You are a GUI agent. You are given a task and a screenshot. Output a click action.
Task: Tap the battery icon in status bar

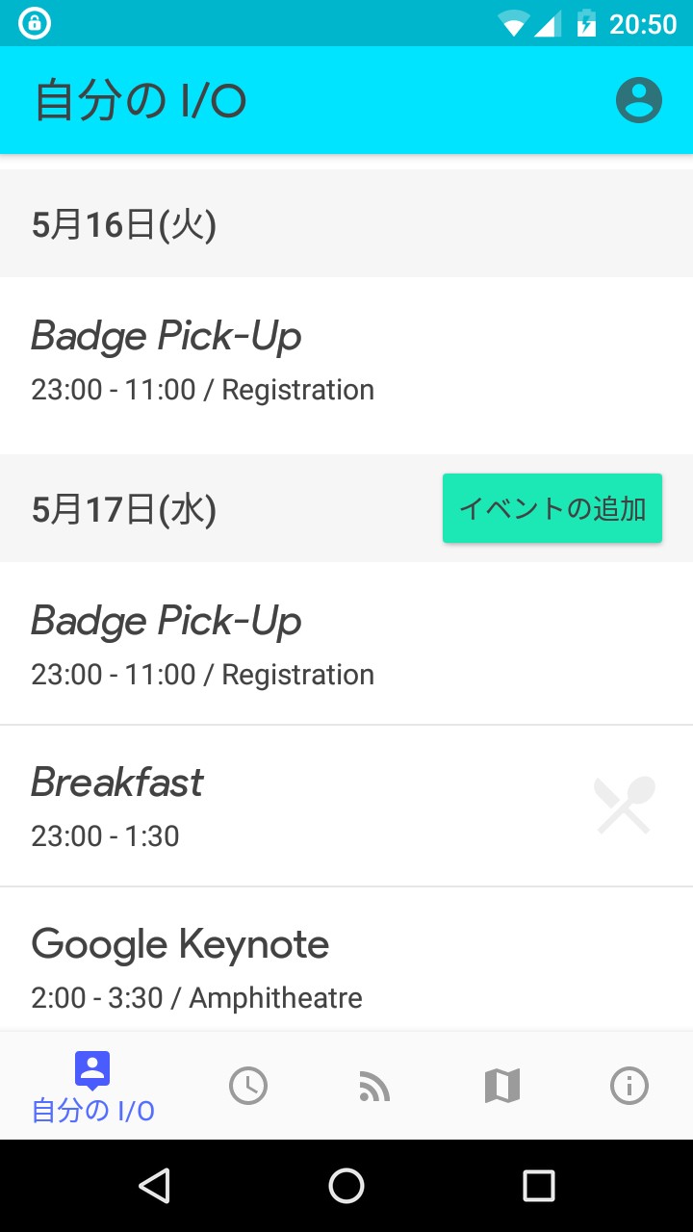tap(586, 23)
